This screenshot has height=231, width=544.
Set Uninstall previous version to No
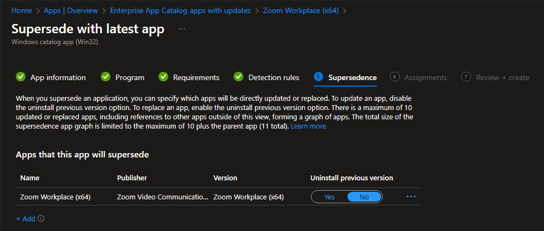click(364, 197)
